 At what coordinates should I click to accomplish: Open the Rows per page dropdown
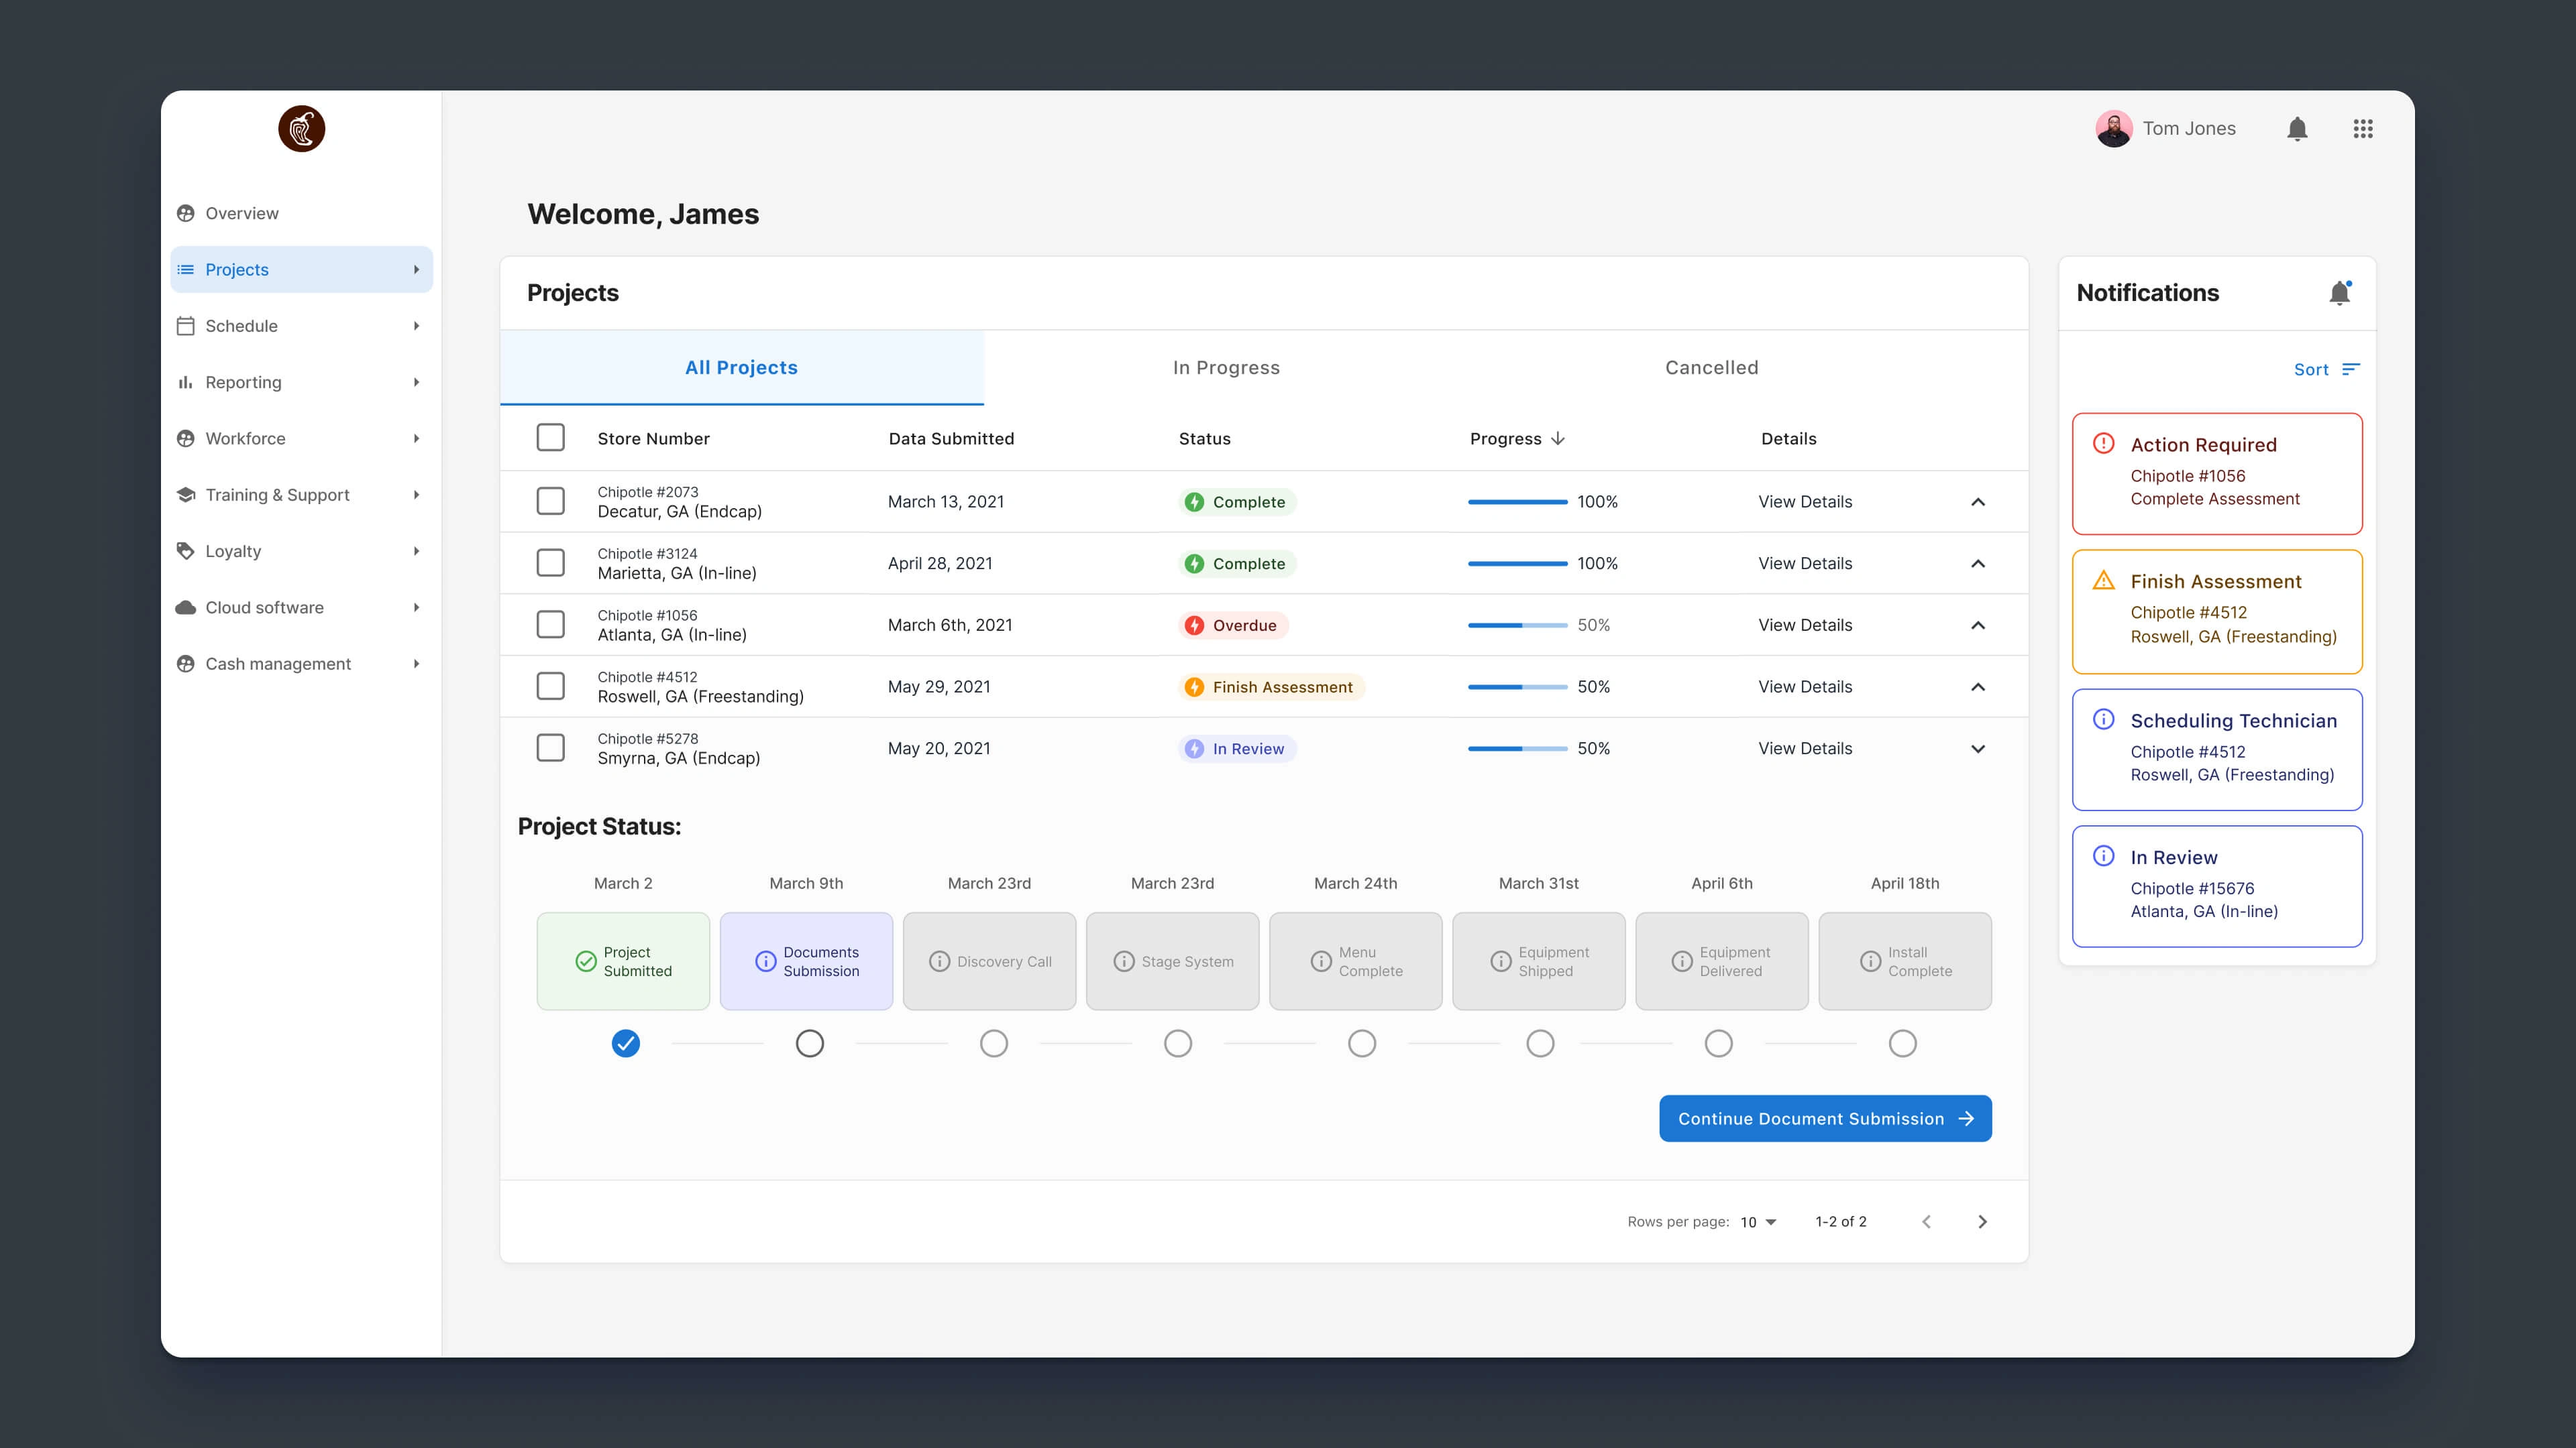1759,1222
